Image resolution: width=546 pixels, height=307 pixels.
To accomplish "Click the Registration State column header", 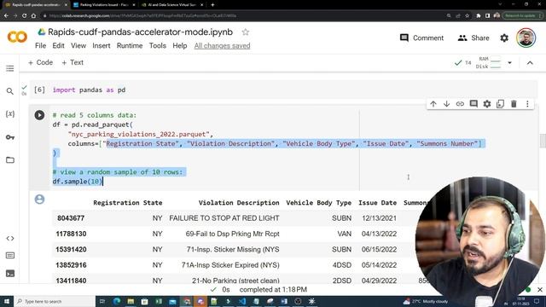I will coord(127,203).
